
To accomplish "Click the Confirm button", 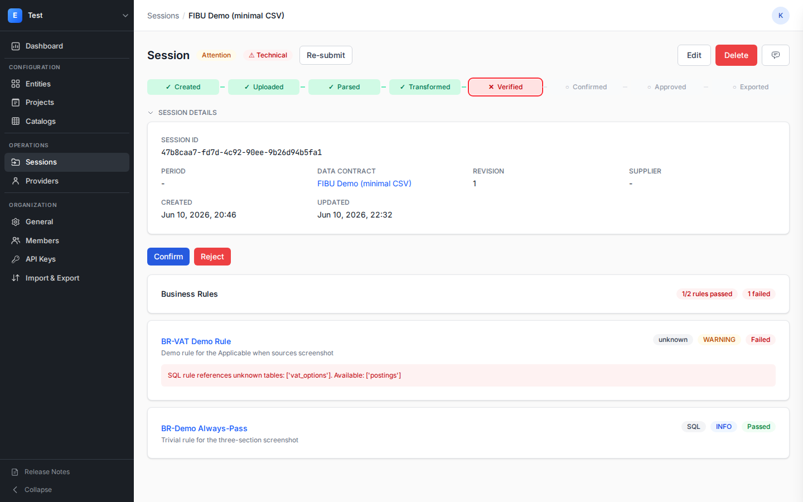I will tap(168, 257).
